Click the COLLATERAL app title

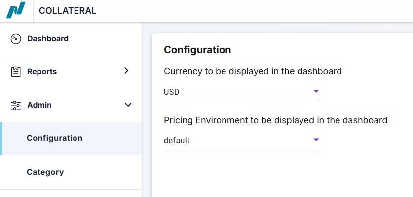click(68, 11)
